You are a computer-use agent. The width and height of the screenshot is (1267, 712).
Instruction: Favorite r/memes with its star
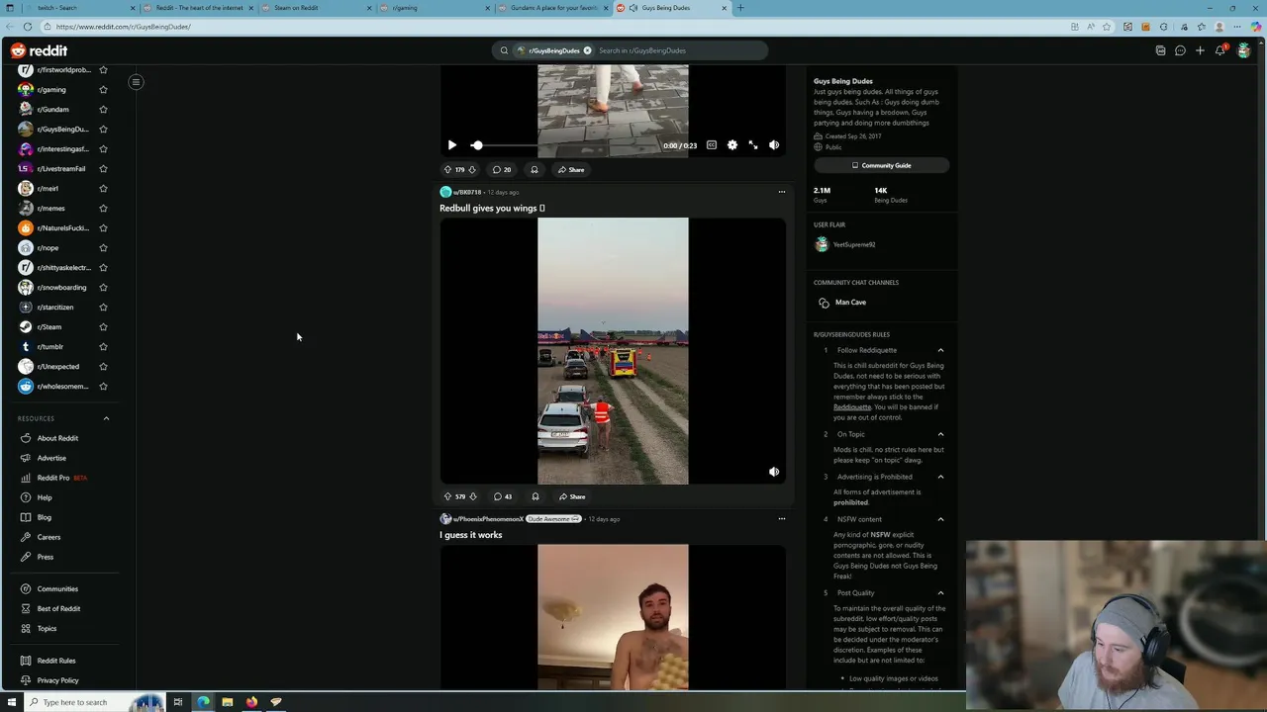tap(103, 209)
